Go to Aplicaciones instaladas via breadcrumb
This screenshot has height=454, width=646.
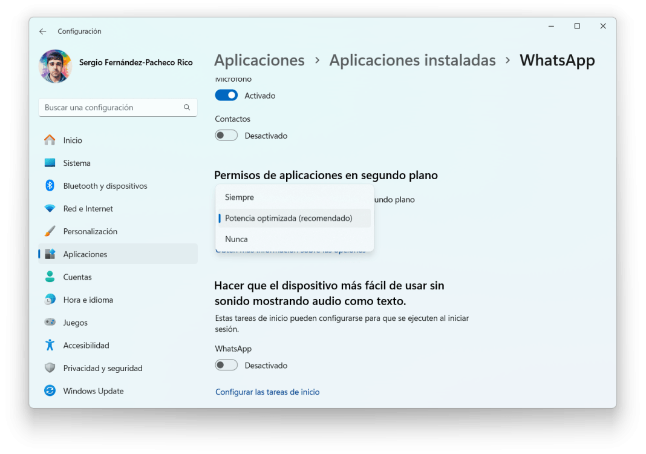(413, 60)
